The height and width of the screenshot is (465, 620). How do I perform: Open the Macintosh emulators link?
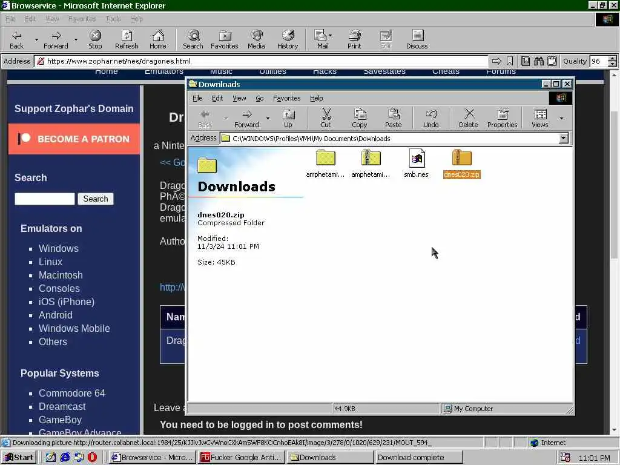click(61, 275)
